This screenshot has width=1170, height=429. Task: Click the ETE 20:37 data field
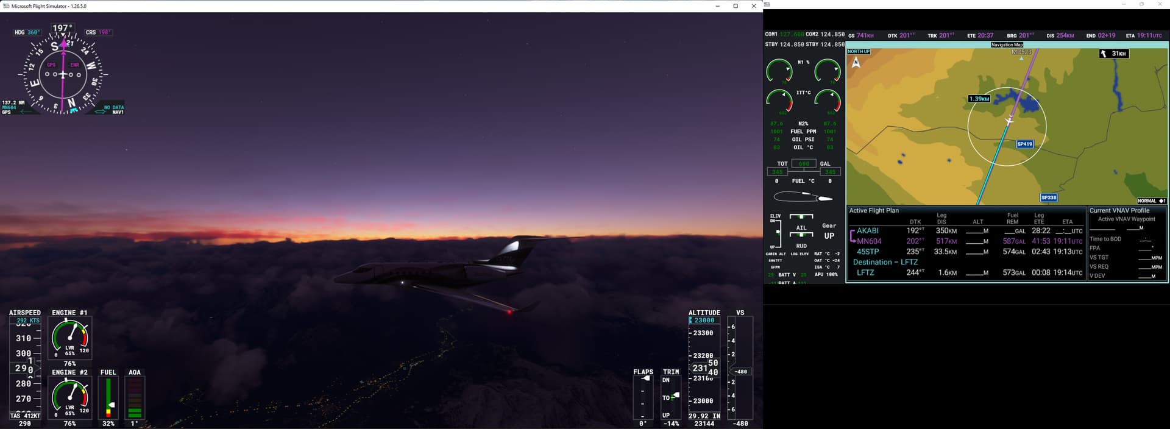[x=980, y=35]
